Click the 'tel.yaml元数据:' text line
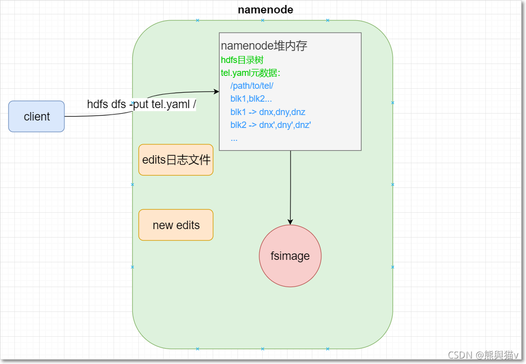Image resolution: width=526 pixels, height=364 pixels. pyautogui.click(x=250, y=73)
